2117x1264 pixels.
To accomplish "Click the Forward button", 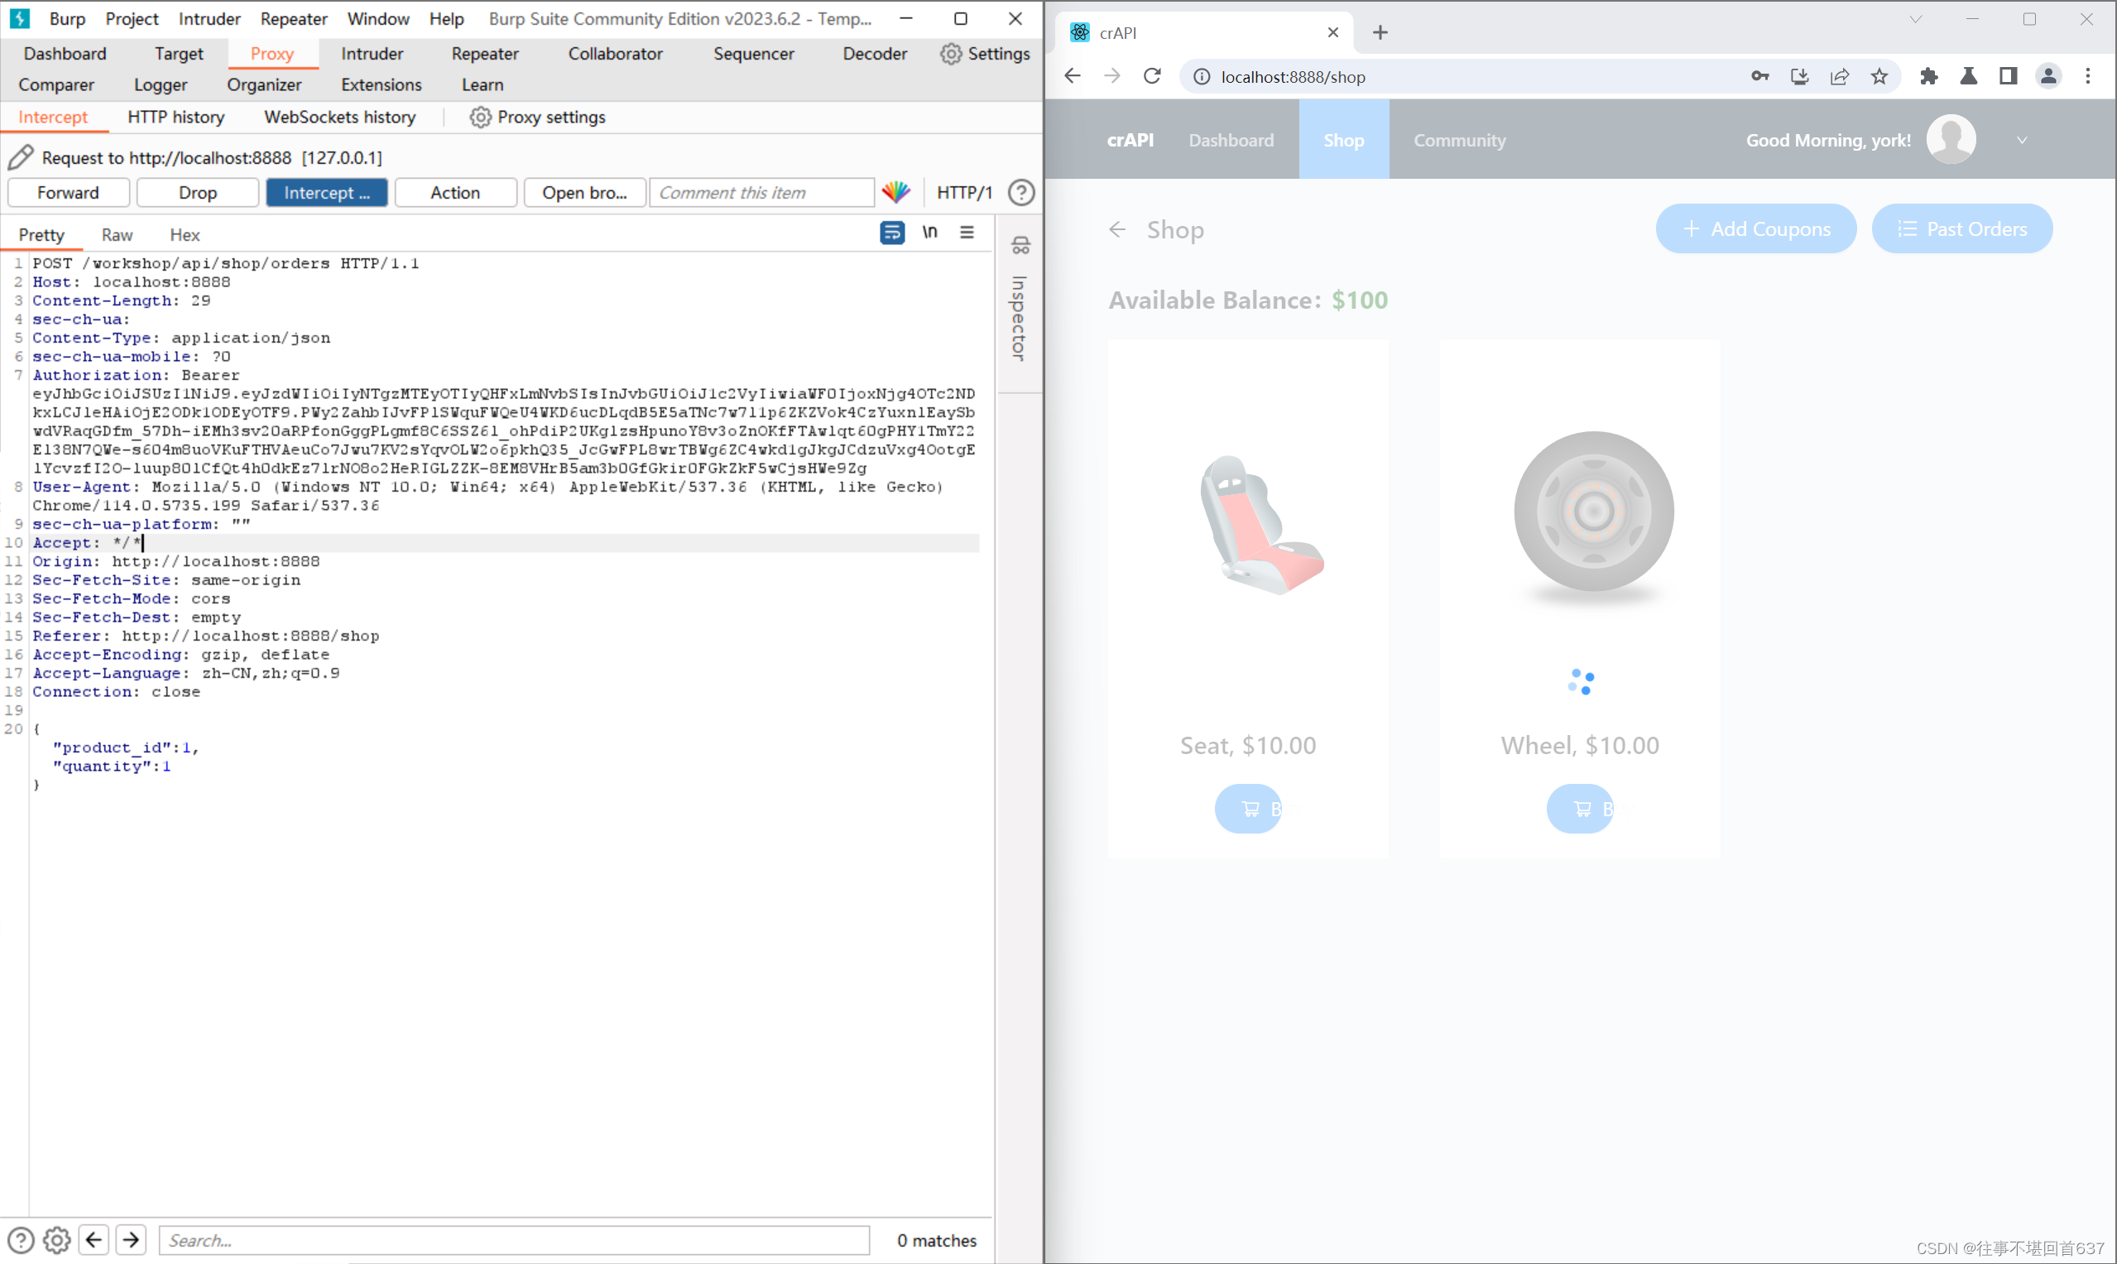I will click(x=68, y=193).
